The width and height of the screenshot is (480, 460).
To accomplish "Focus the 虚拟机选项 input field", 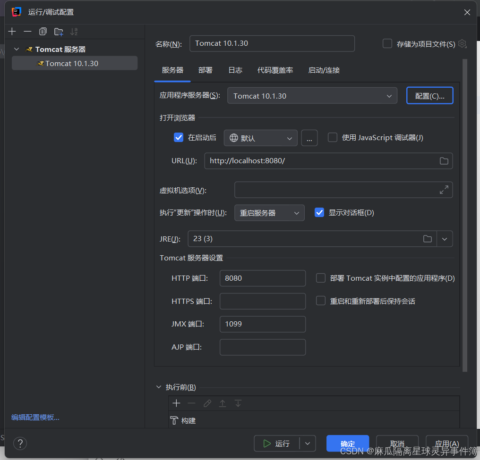I will click(x=343, y=190).
